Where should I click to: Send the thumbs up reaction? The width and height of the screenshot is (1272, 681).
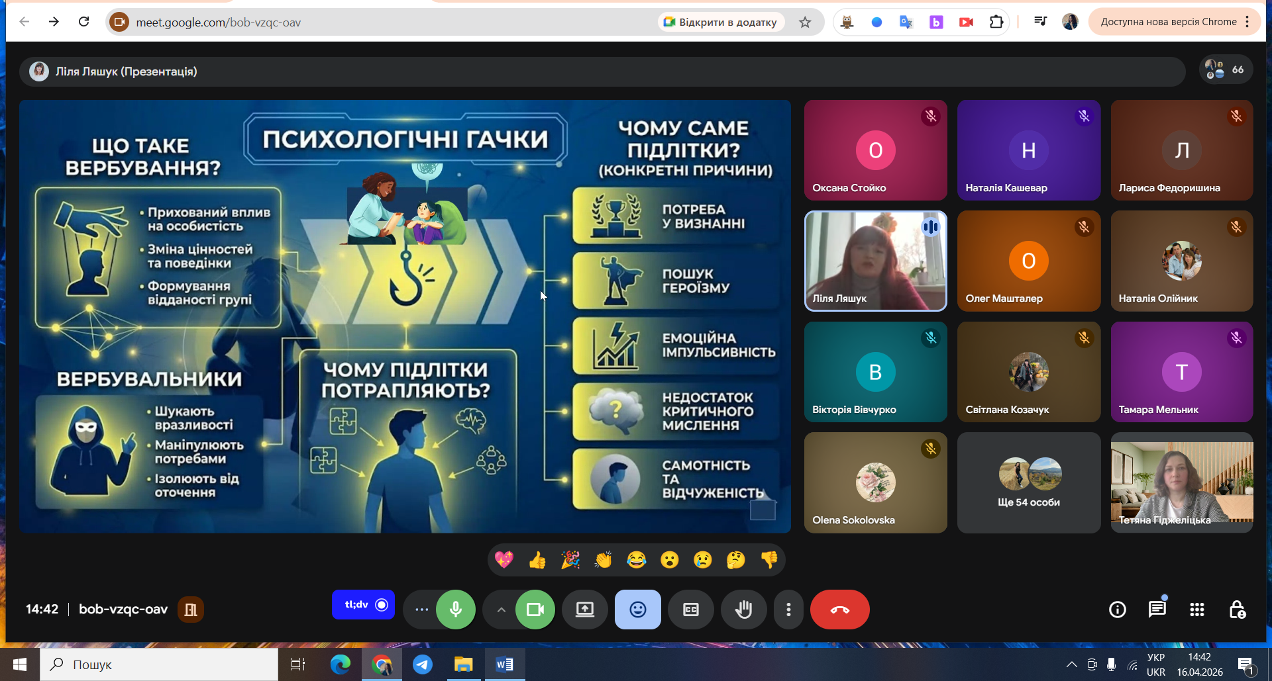(537, 561)
